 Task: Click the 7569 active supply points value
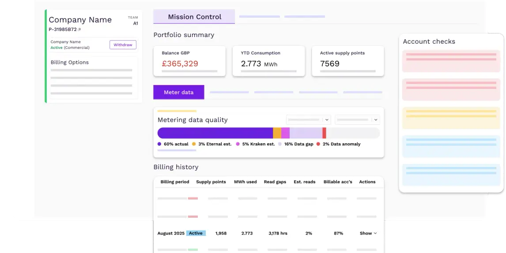pyautogui.click(x=330, y=63)
